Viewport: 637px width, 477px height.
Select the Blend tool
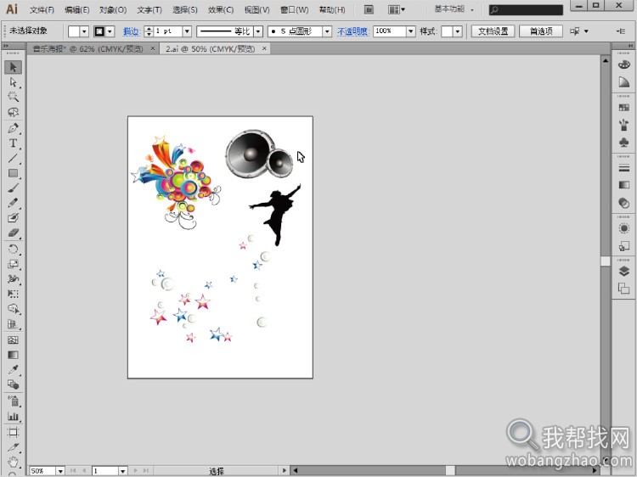tap(13, 384)
